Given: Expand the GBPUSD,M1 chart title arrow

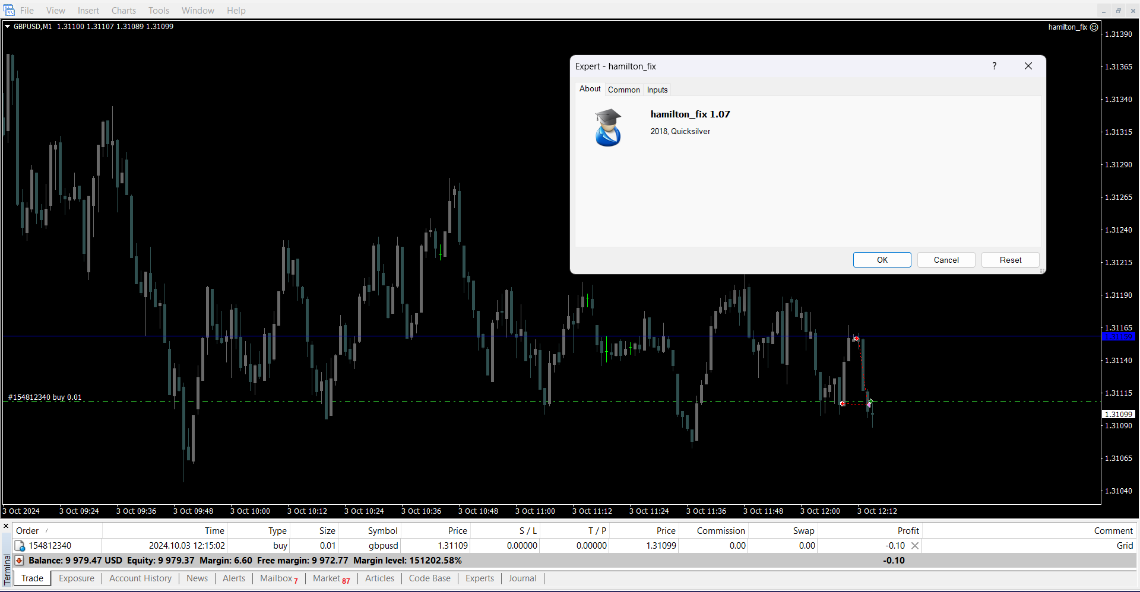Looking at the screenshot, I should (x=8, y=26).
